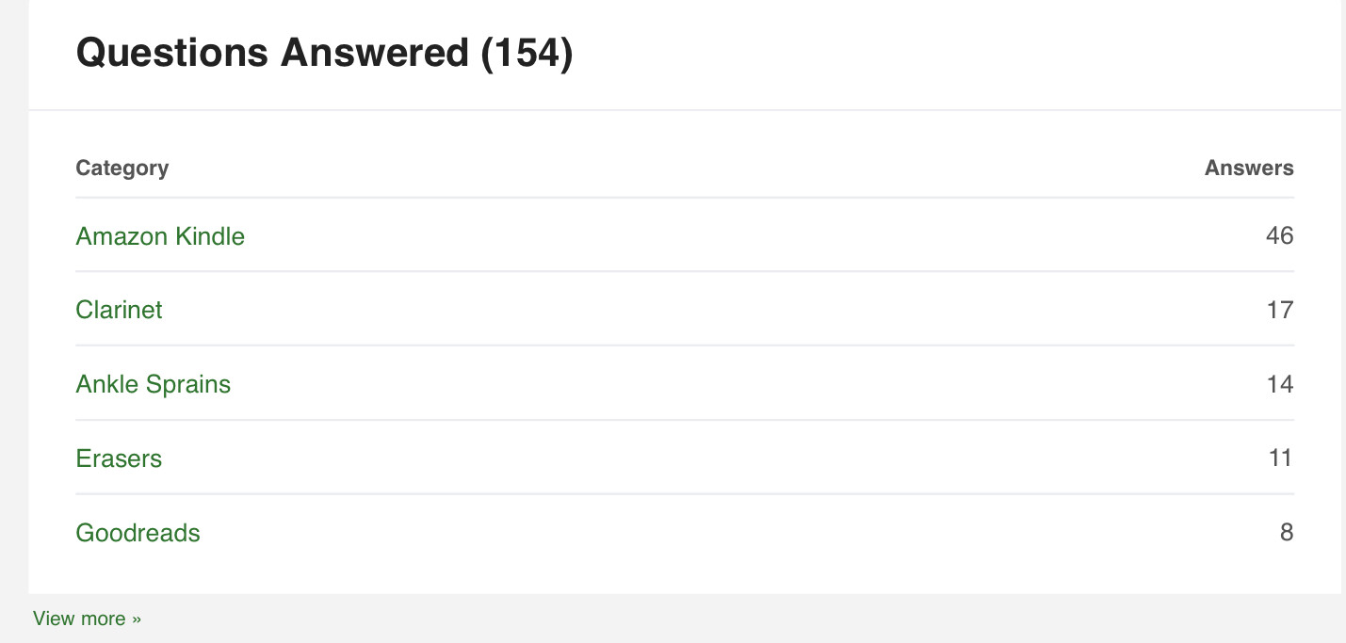
Task: Go to the Ankle Sprains category
Action: tap(153, 384)
